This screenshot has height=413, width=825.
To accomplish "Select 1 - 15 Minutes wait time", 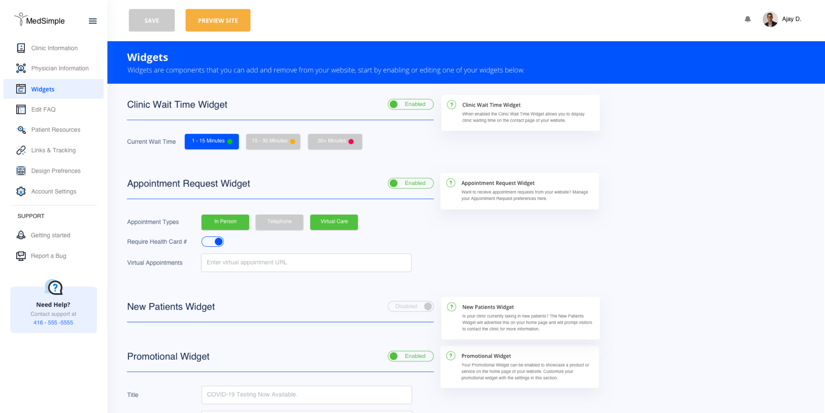I will pyautogui.click(x=212, y=141).
